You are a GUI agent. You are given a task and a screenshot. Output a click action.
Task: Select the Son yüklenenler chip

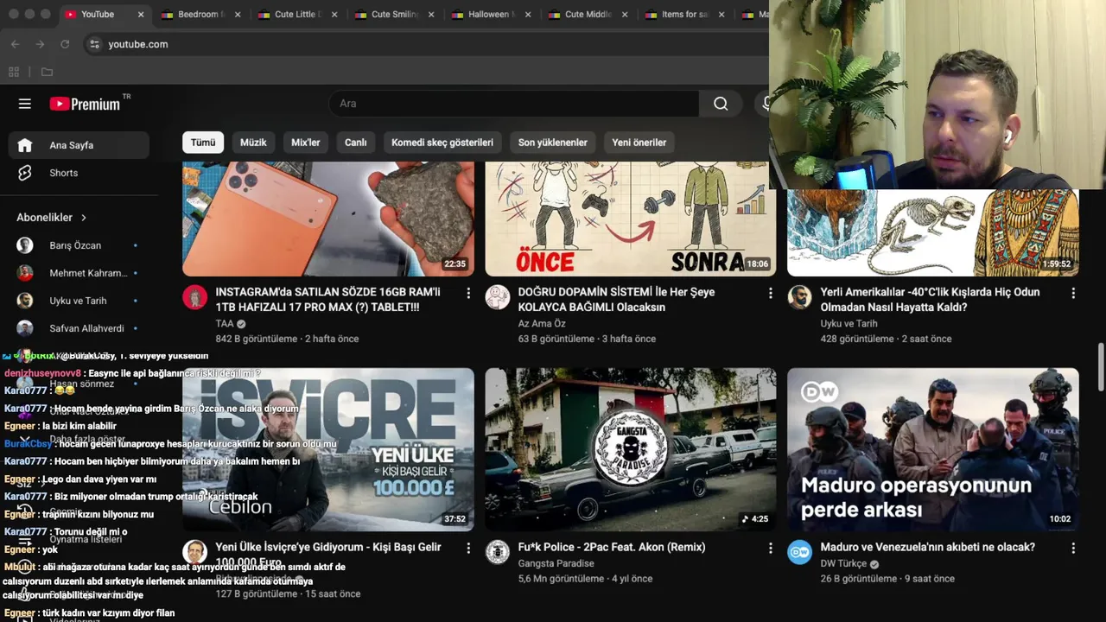pos(553,143)
